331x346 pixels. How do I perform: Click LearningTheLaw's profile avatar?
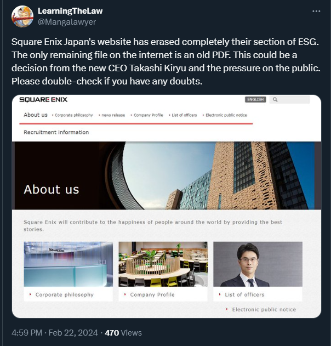click(x=22, y=16)
